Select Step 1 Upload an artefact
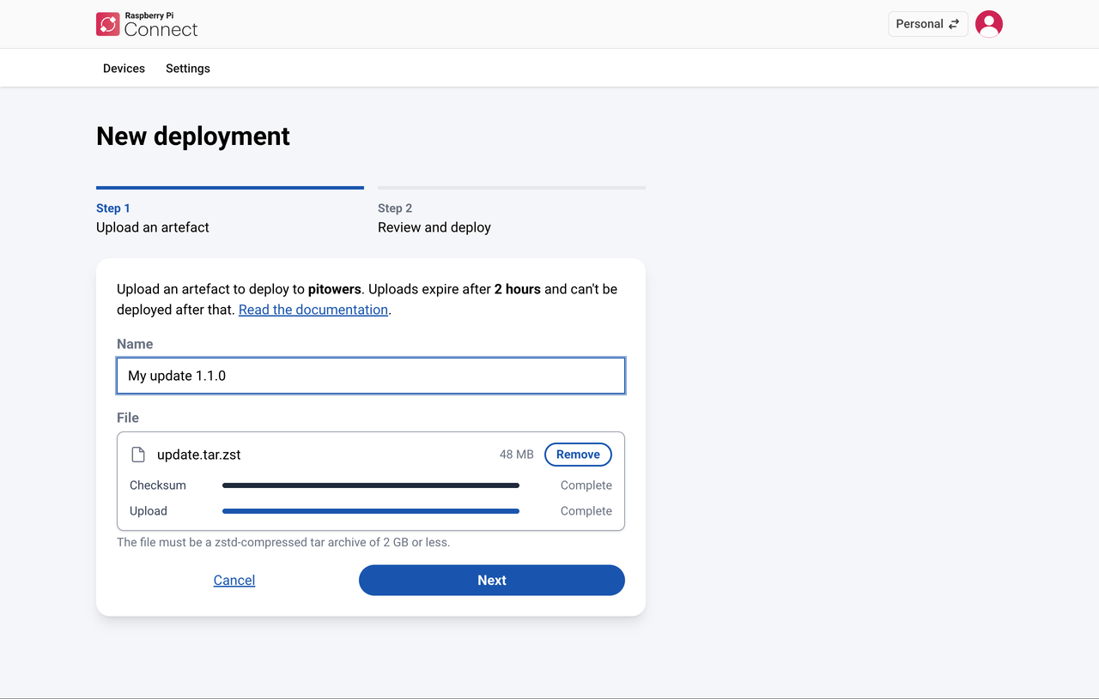Viewport: 1099px width, 699px height. click(x=230, y=211)
